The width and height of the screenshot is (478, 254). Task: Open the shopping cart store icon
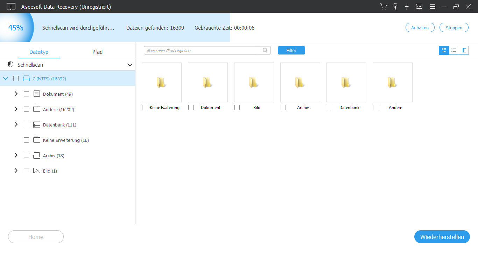tap(383, 6)
